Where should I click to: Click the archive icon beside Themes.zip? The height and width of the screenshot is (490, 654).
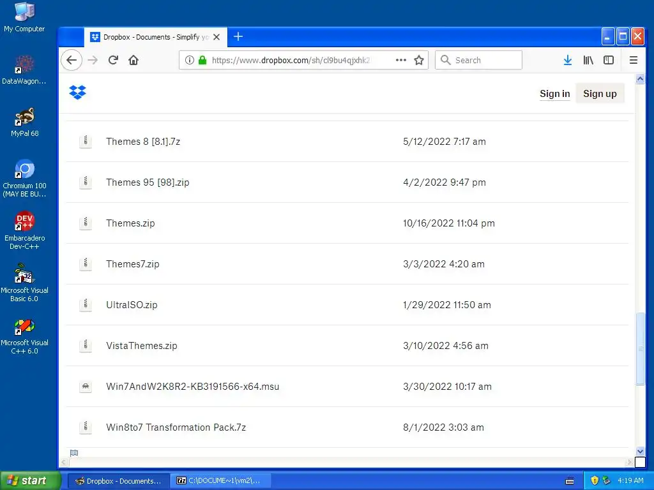tap(86, 223)
